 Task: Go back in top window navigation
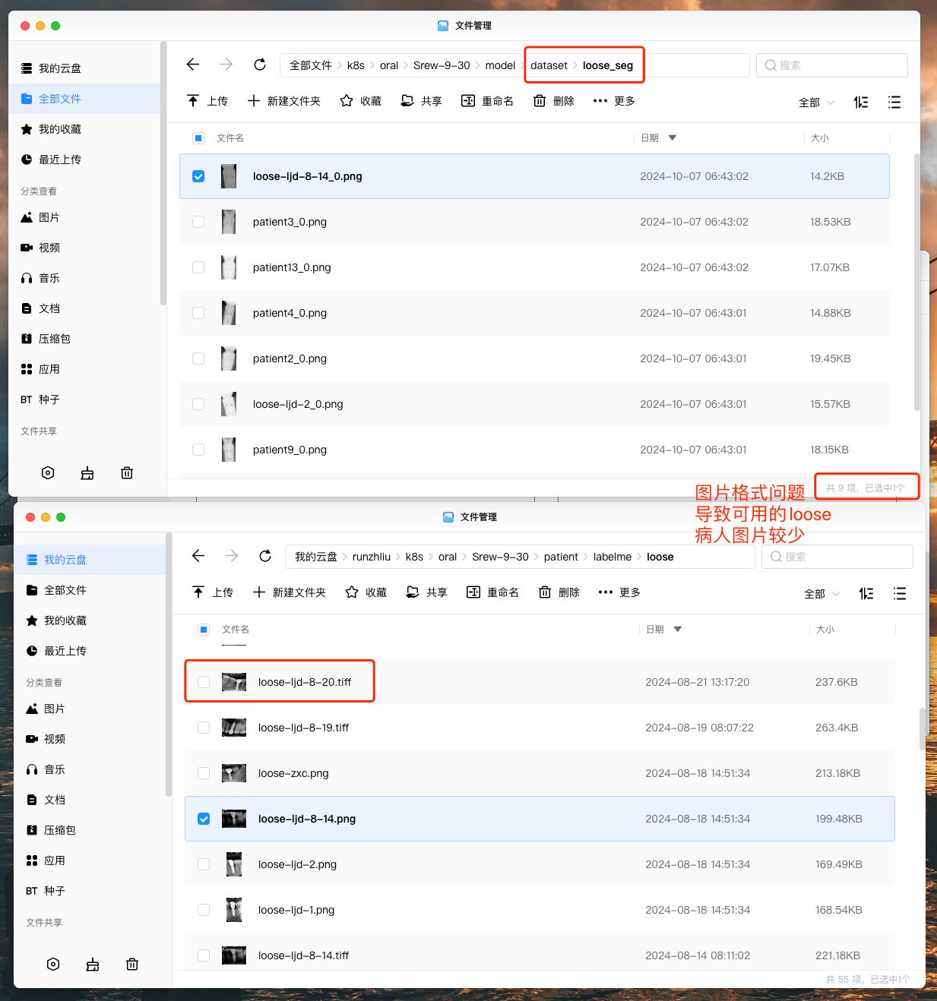[193, 65]
